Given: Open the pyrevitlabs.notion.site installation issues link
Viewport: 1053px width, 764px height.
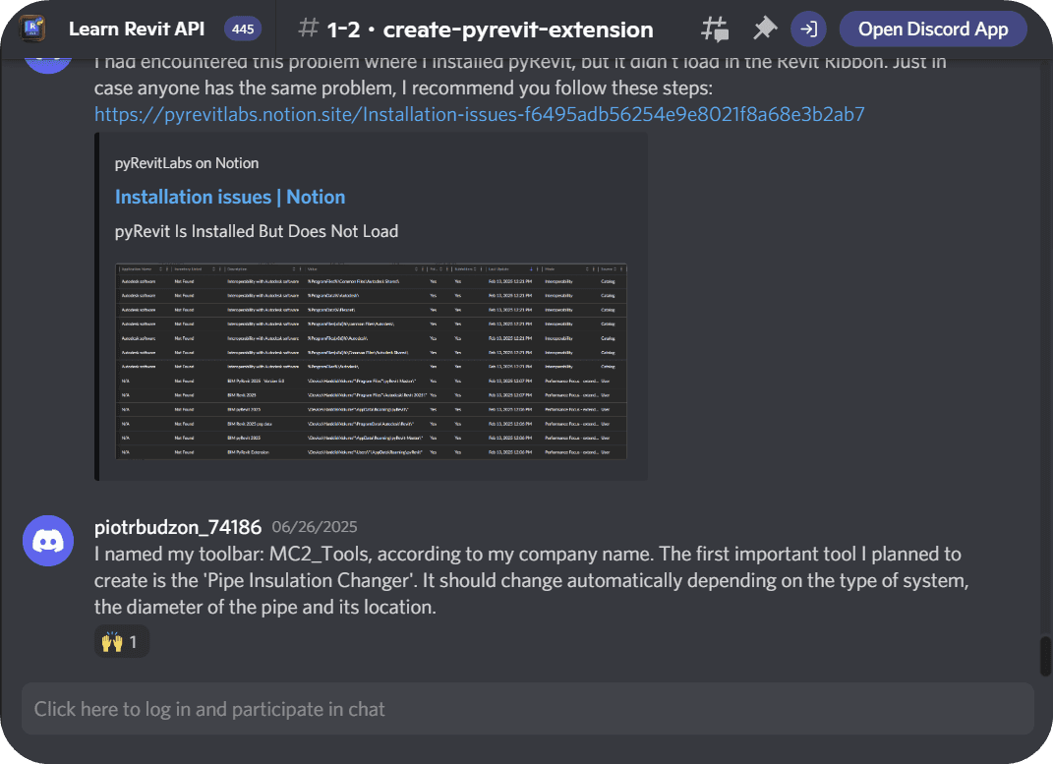Looking at the screenshot, I should point(480,114).
